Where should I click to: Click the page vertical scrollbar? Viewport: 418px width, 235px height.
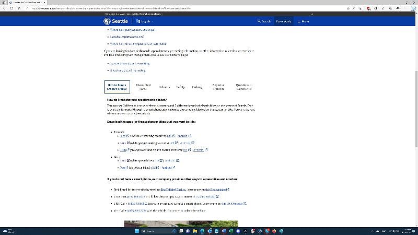(416, 109)
